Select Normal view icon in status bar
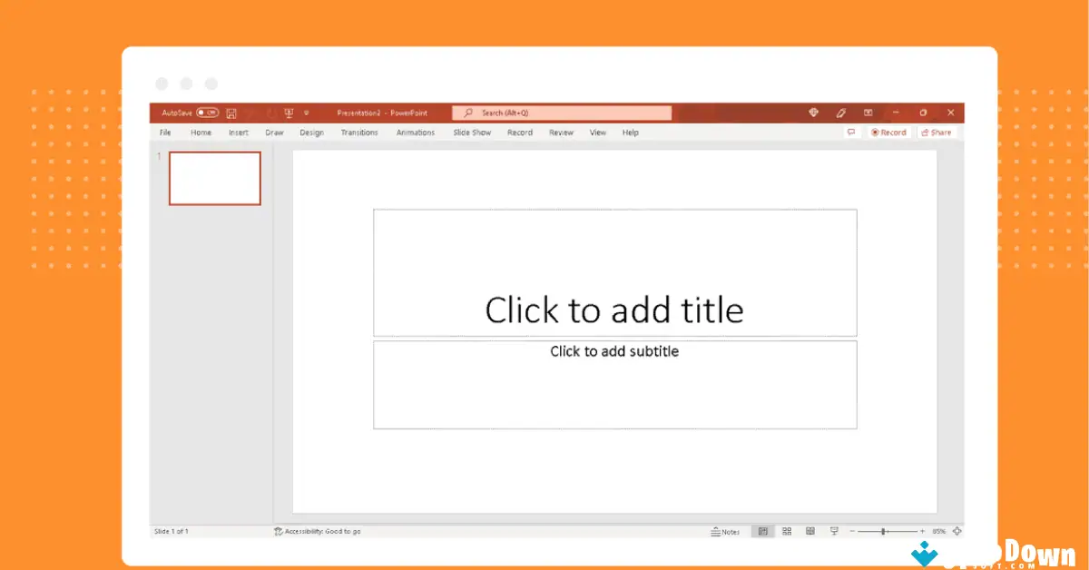The image size is (1089, 570). (x=763, y=531)
